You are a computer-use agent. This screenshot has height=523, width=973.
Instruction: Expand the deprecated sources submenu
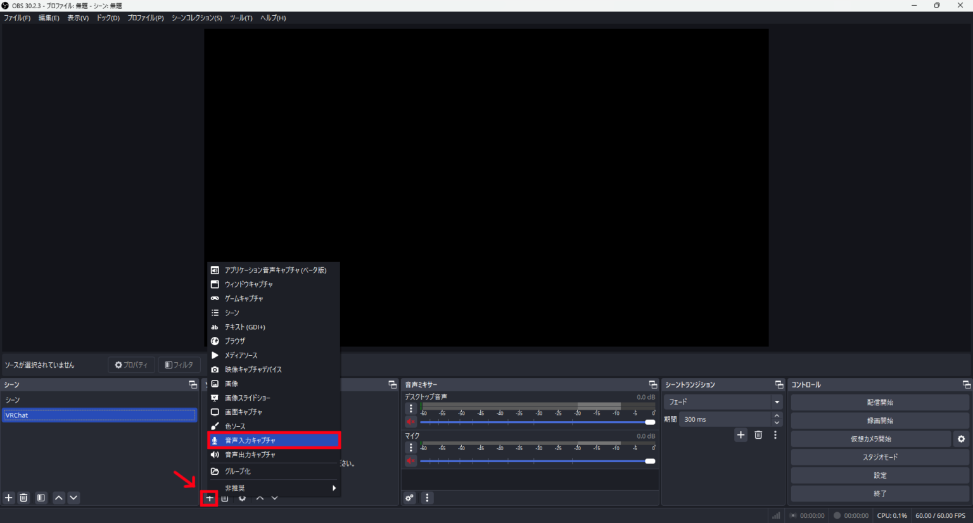272,488
